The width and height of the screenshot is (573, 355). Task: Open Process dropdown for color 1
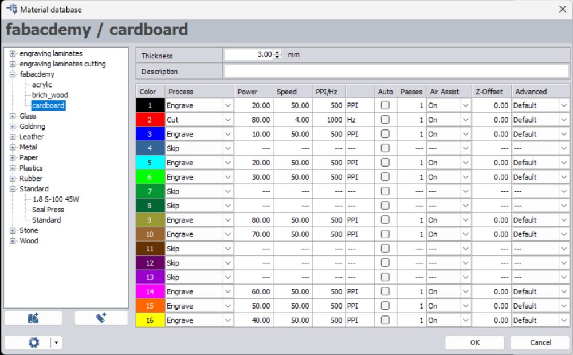227,105
